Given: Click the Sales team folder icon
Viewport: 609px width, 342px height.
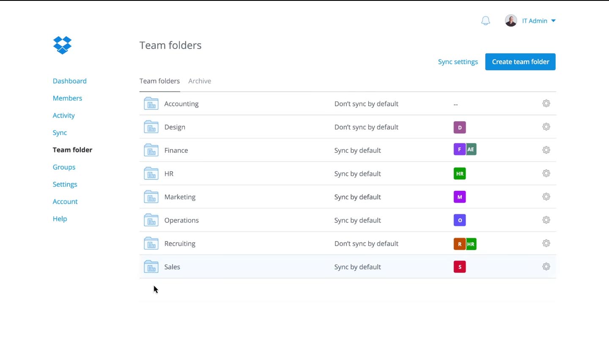Looking at the screenshot, I should tap(151, 266).
